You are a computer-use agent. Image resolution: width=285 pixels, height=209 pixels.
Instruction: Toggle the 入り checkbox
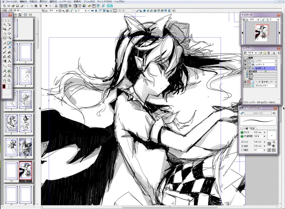pyautogui.click(x=242, y=142)
